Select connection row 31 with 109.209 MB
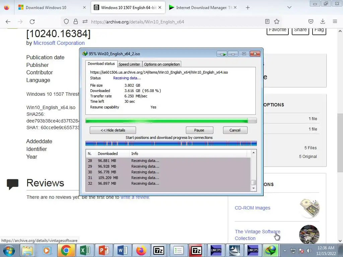The height and width of the screenshot is (257, 343). click(x=168, y=178)
